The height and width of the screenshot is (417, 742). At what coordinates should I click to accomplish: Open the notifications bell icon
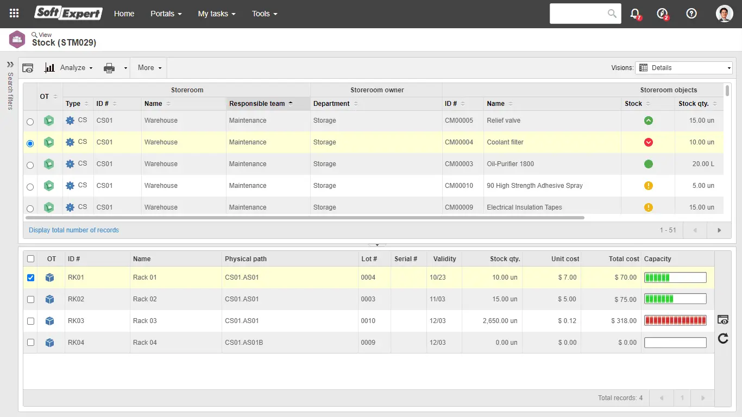point(634,14)
